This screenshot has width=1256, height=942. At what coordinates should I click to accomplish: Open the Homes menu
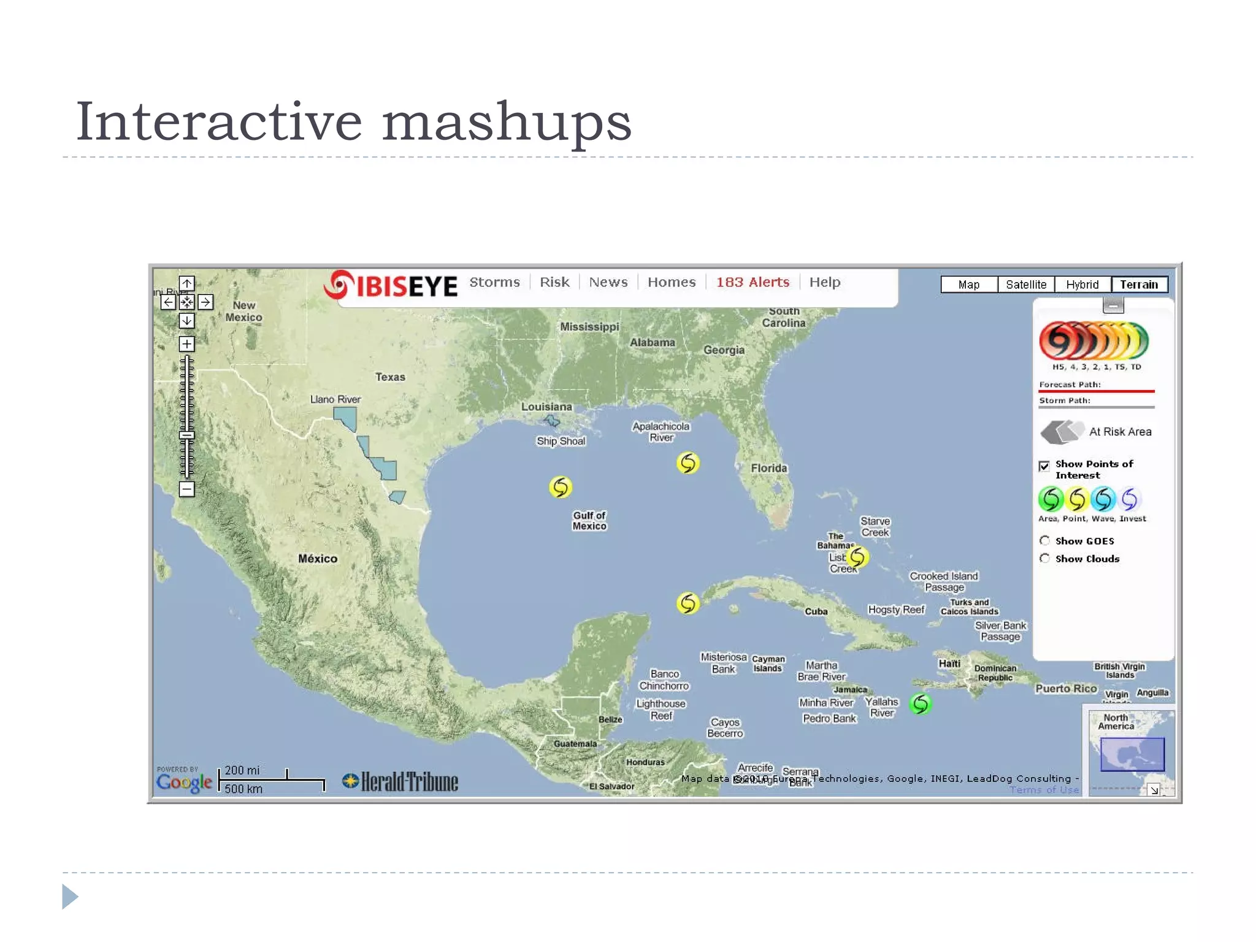tap(672, 282)
